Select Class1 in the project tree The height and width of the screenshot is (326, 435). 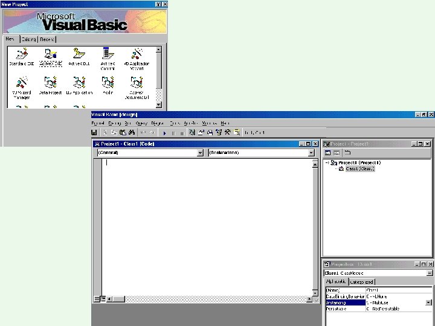point(360,168)
